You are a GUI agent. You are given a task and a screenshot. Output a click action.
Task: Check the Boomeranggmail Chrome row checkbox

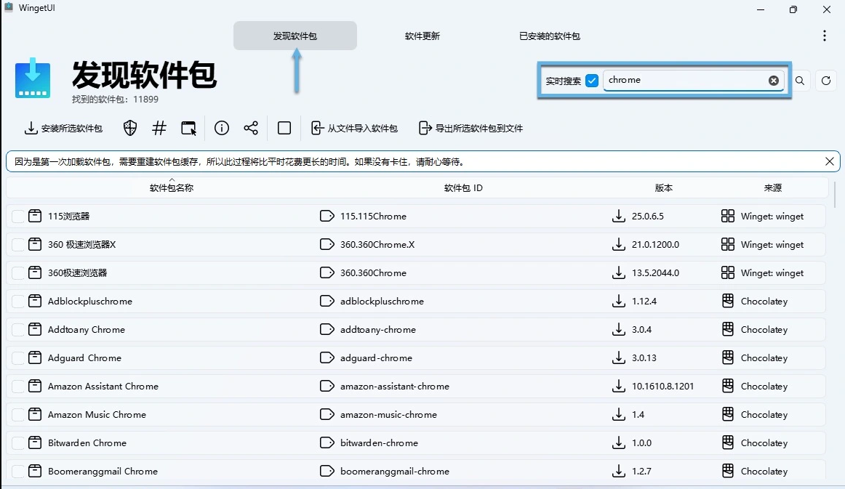[18, 472]
